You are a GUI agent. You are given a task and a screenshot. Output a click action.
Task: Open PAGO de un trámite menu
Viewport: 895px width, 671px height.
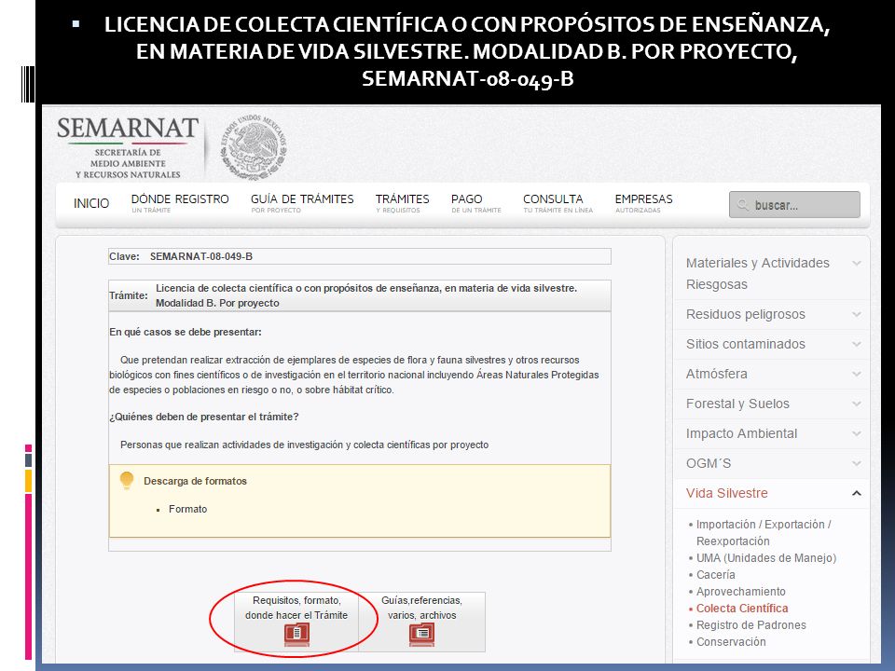pos(476,203)
